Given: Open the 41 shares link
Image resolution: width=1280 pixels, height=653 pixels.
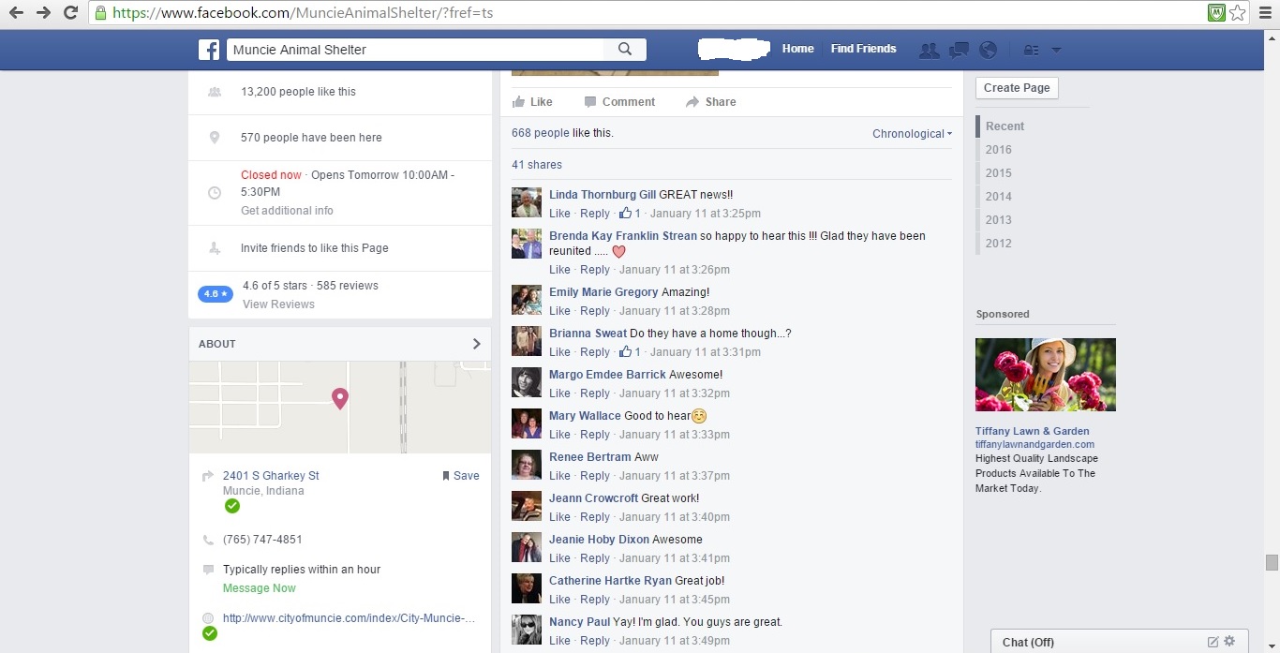Looking at the screenshot, I should pyautogui.click(x=537, y=165).
